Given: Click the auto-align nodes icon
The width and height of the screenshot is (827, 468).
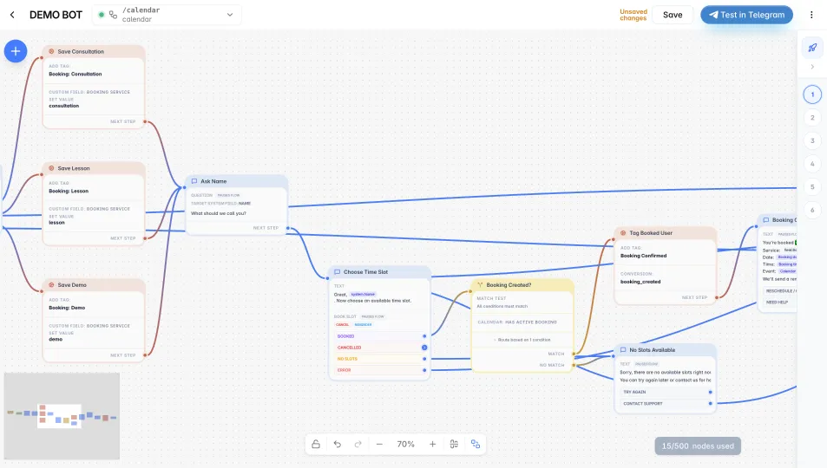Looking at the screenshot, I should [x=454, y=445].
